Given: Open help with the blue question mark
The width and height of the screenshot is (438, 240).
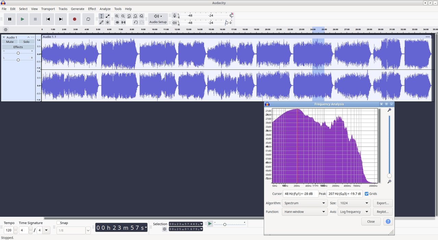Looking at the screenshot, I should (388, 222).
